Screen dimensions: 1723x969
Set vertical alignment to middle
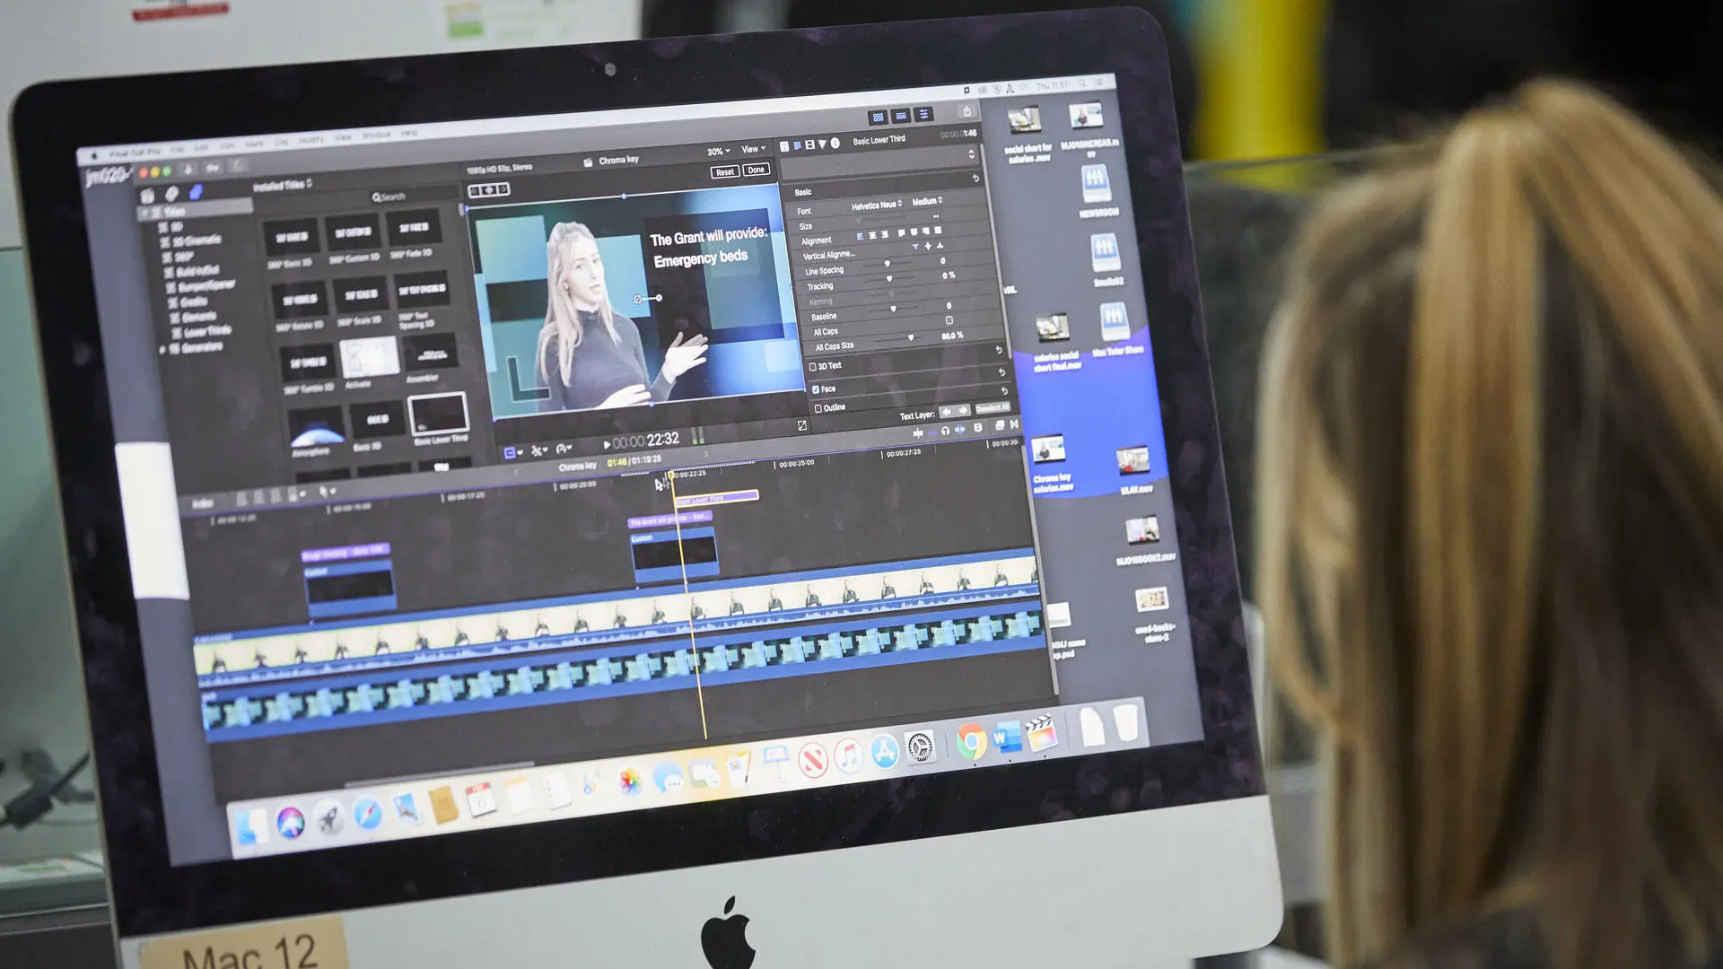click(928, 246)
